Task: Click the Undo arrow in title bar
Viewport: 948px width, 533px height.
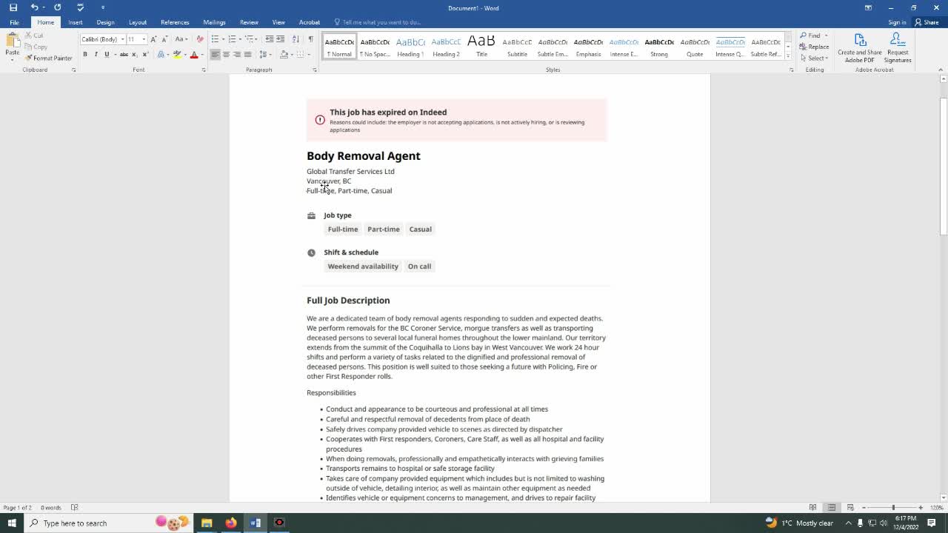Action: [34, 7]
